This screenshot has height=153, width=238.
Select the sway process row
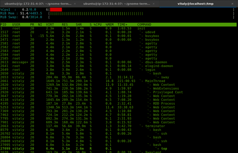118,77
